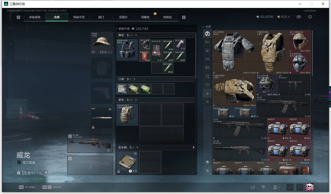Click 进入特勤处 button at bottom
The width and height of the screenshot is (331, 194).
tap(28, 187)
